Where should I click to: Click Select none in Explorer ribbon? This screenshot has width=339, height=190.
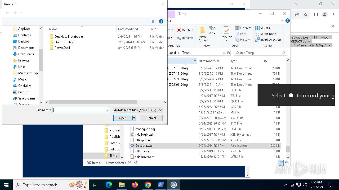tap(266, 34)
